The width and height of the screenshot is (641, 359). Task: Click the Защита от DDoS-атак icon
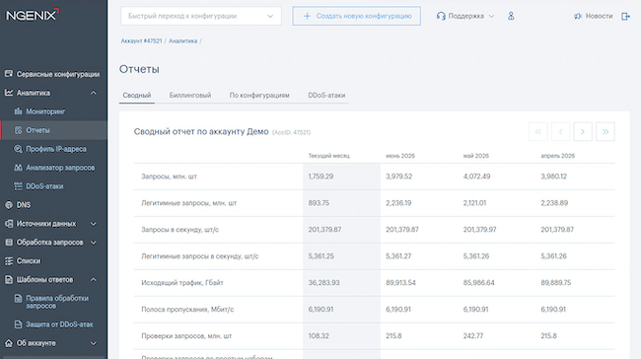18,324
